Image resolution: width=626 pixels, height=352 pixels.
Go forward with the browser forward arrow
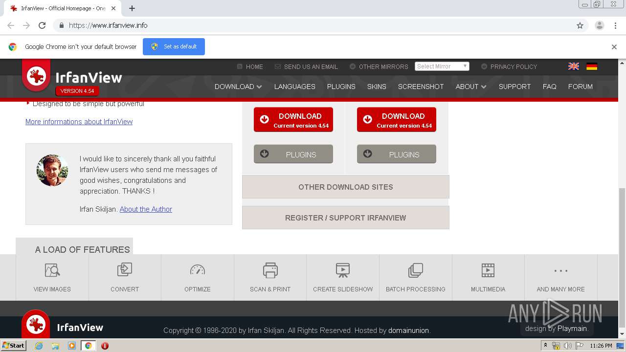pyautogui.click(x=26, y=25)
